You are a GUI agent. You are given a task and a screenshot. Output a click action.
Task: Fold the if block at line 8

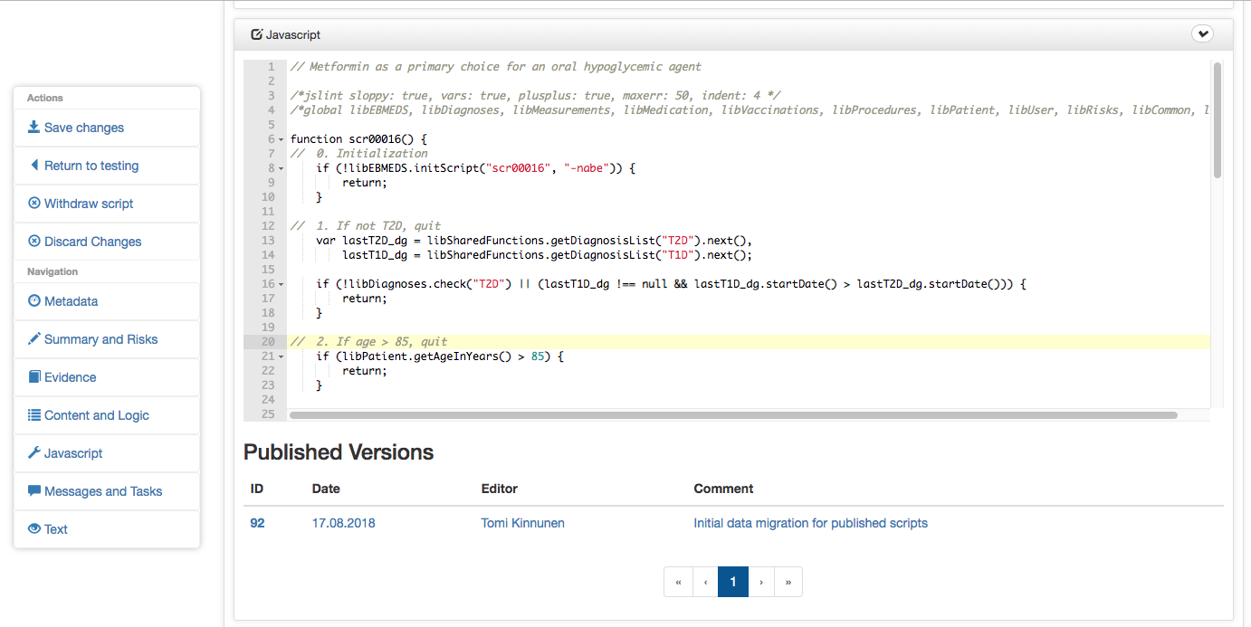pos(282,168)
